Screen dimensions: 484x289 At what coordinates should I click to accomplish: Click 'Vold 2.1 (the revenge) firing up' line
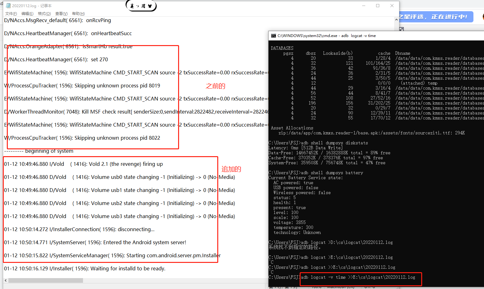[83, 164]
